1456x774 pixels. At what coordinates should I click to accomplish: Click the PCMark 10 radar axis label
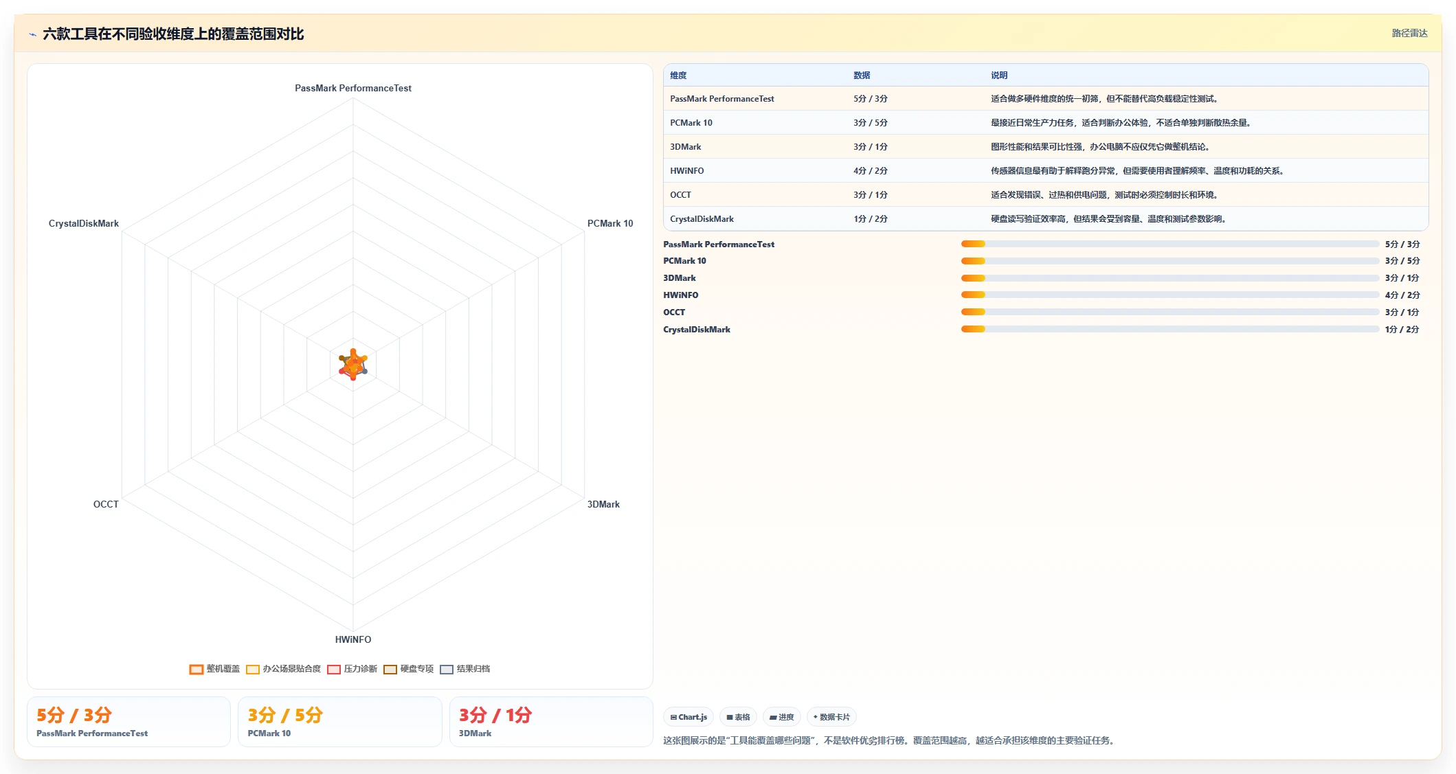click(610, 223)
